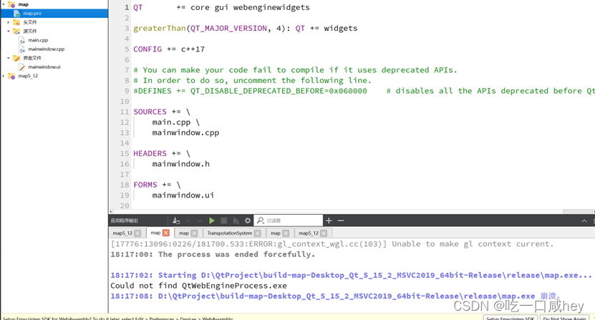Click 'mainwindow.ui' on editor line 19
The width and height of the screenshot is (595, 320).
[183, 195]
